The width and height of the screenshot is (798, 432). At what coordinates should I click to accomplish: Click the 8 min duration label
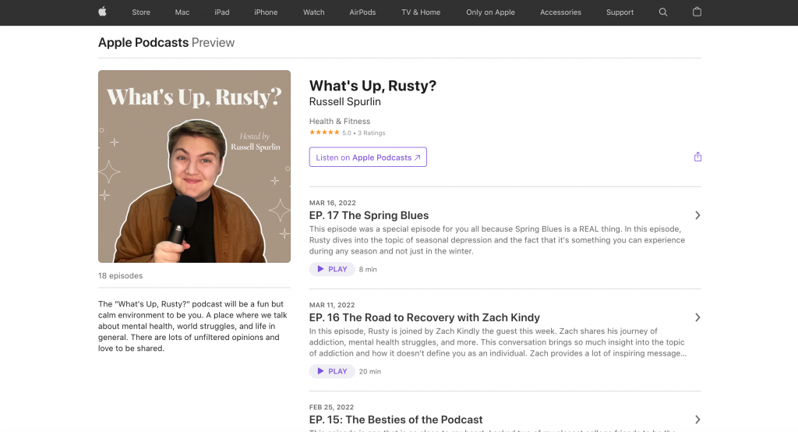pos(368,270)
